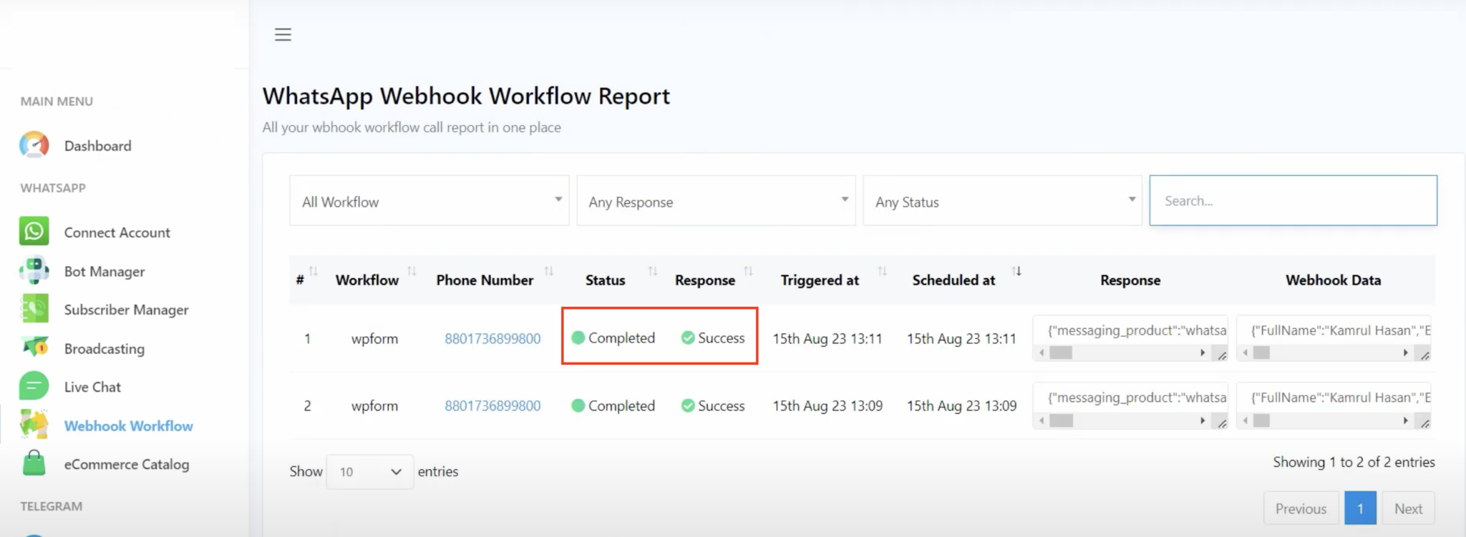Click the eCommerce Catalog bag icon
Screen dimensions: 1466x537
pyautogui.click(x=34, y=463)
